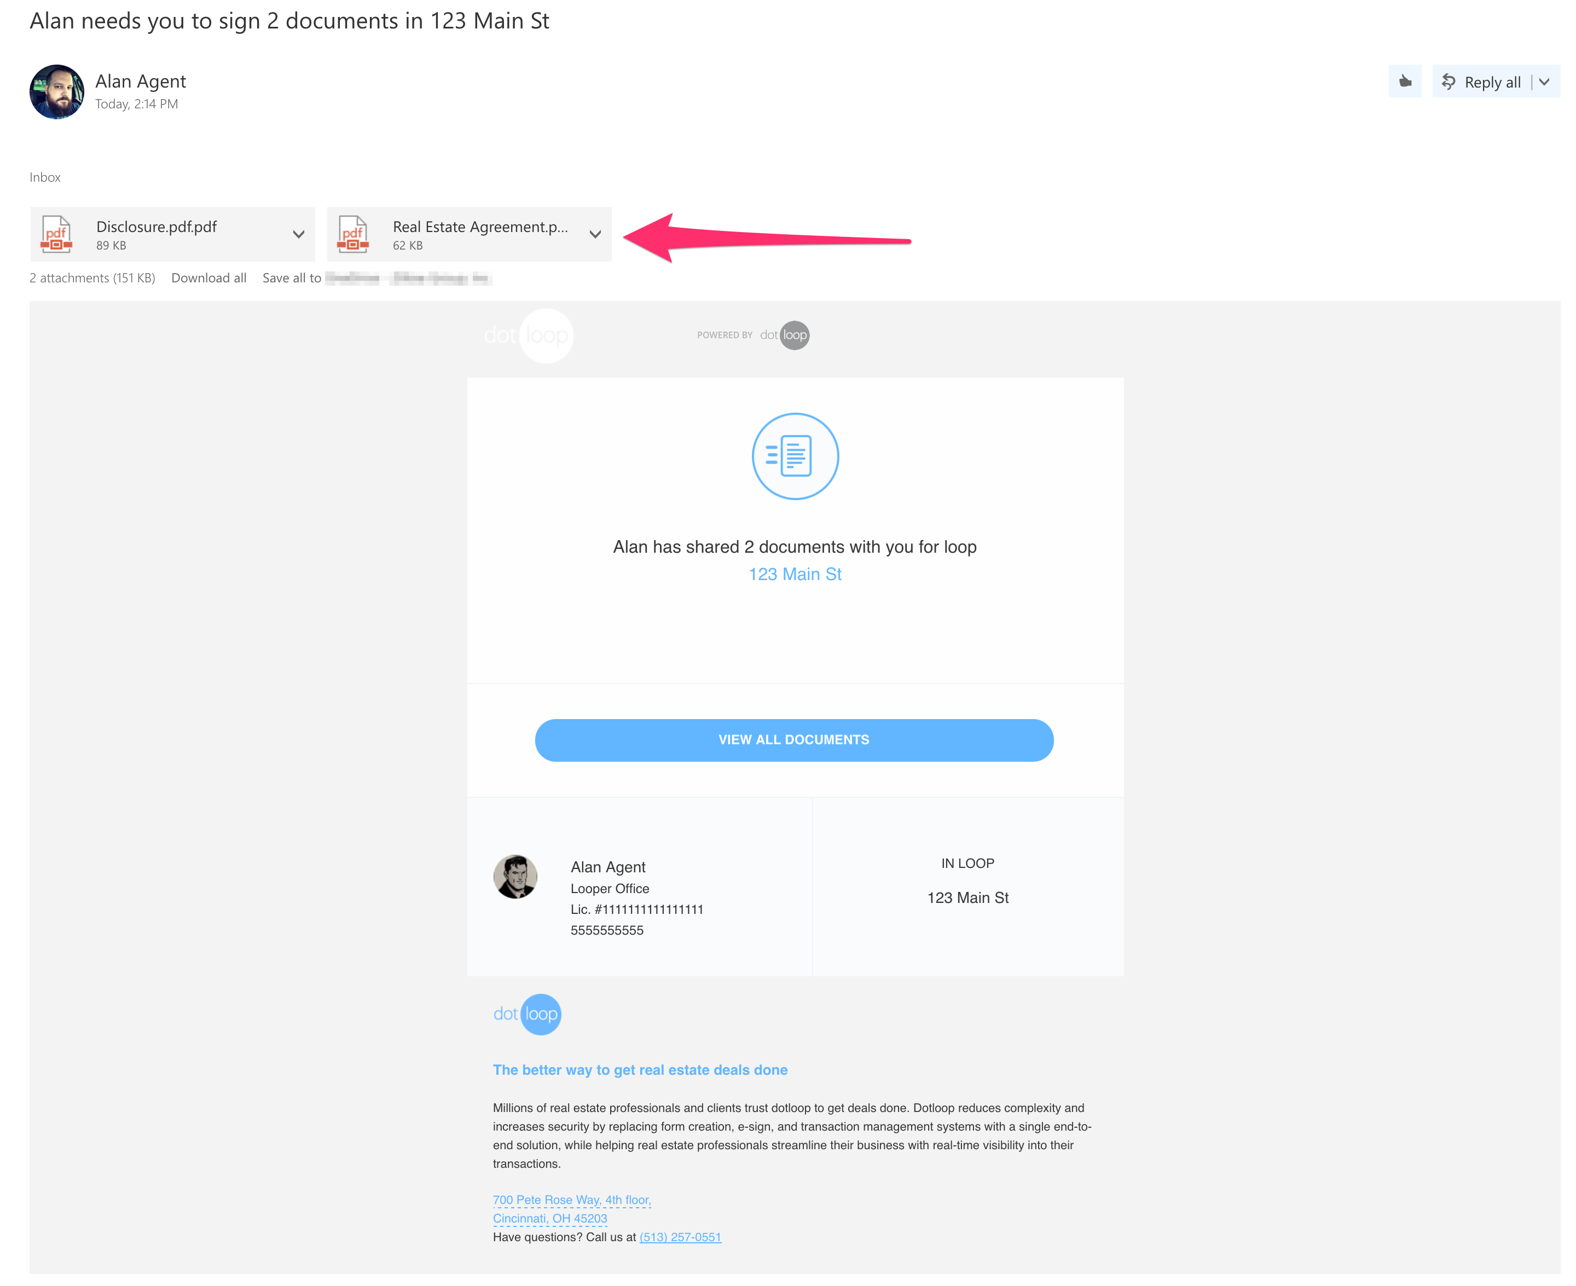Click Disclosure.pdf attachment PDF icon
1576x1286 pixels.
[57, 234]
